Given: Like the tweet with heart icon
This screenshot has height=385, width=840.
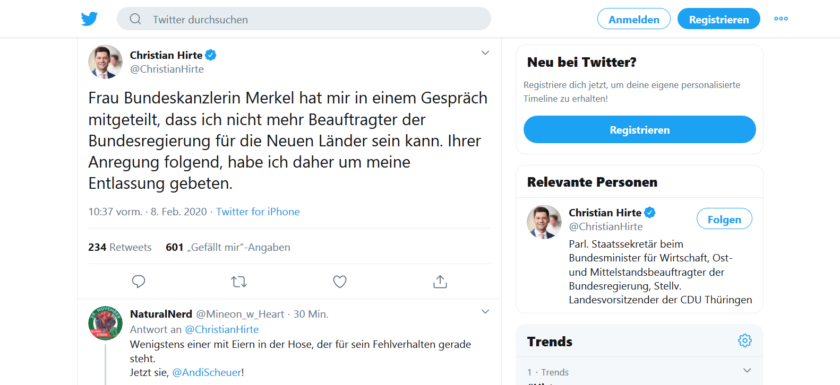Looking at the screenshot, I should [340, 282].
